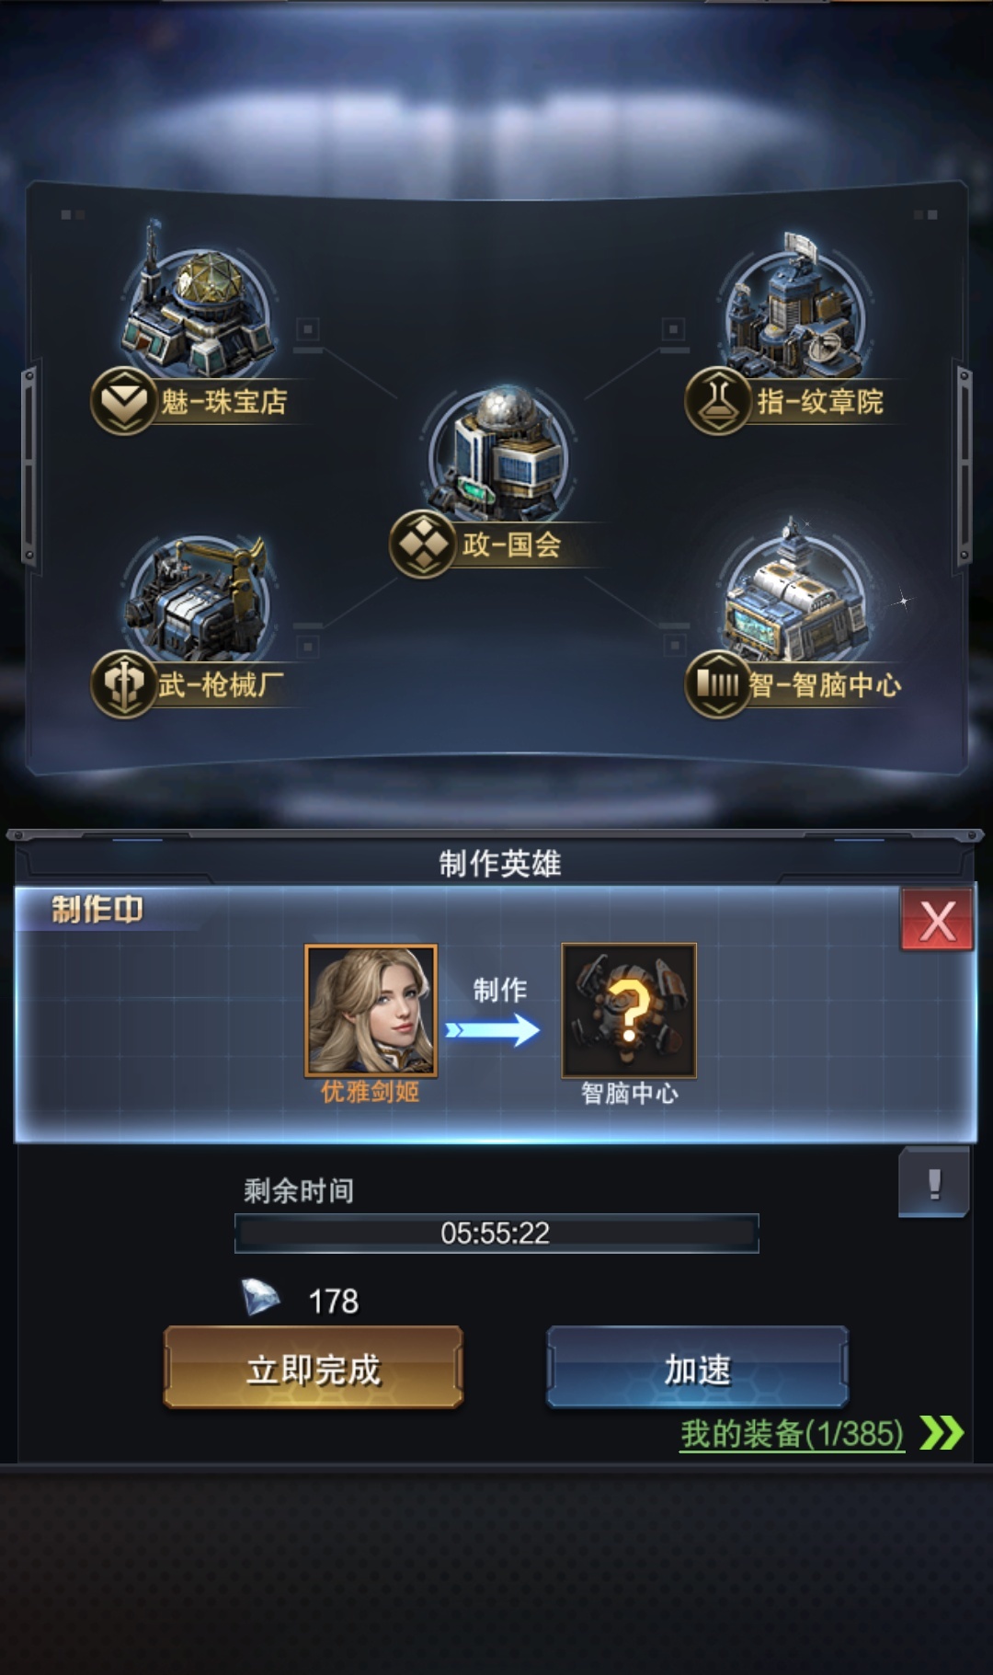The width and height of the screenshot is (993, 1675).
Task: Tap the diamond currency icon showing 178
Action: [x=260, y=1298]
